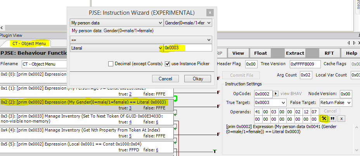Select instruction row 0x0 Expression
This screenshot has width=360, height=156.
(x=33, y=77)
